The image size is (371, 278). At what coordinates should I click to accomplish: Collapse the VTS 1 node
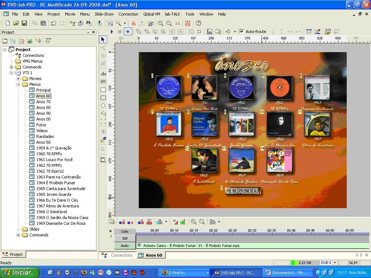click(x=11, y=73)
